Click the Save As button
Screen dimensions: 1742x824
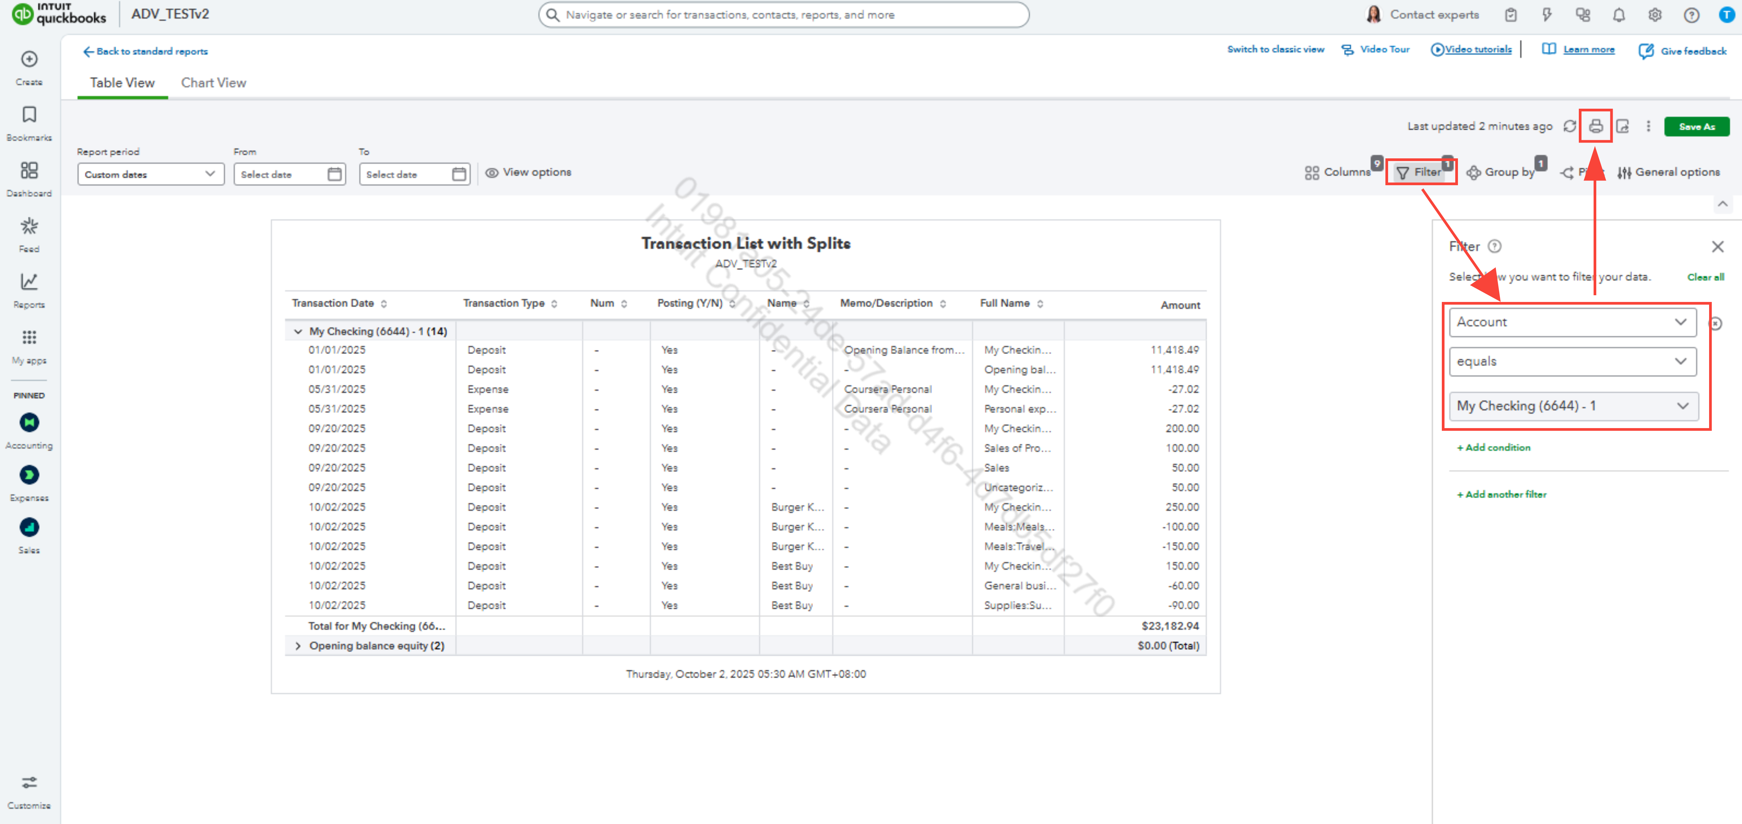pos(1696,126)
